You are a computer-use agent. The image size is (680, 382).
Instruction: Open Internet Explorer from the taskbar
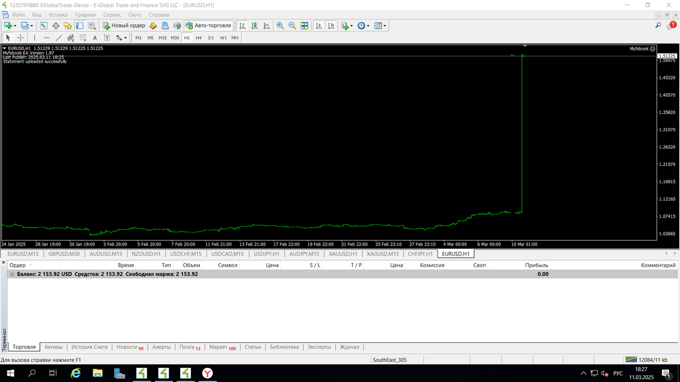pyautogui.click(x=76, y=373)
